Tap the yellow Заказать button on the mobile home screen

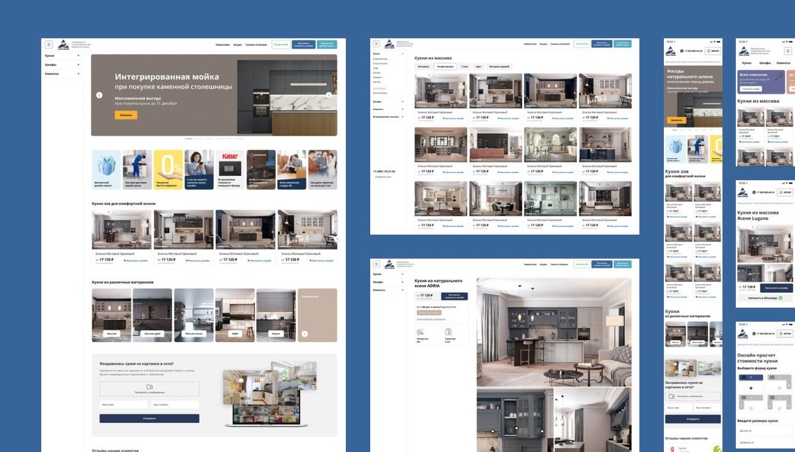point(676,120)
